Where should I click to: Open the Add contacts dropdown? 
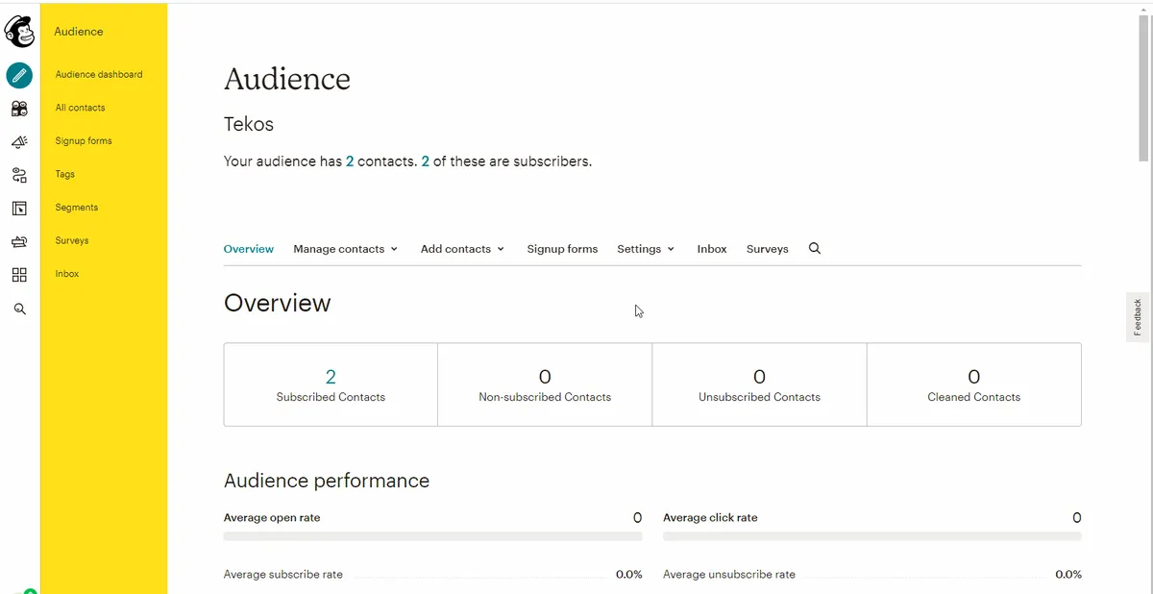coord(461,248)
